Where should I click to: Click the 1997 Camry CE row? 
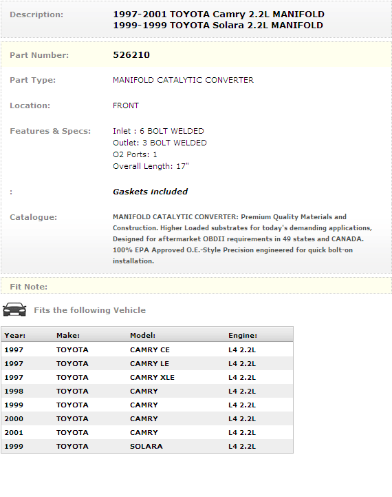point(147,349)
